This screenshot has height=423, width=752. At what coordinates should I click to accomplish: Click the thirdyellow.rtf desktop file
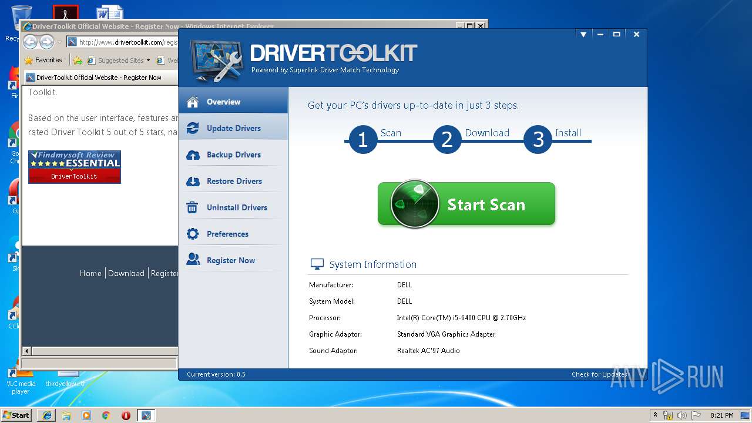coord(66,380)
